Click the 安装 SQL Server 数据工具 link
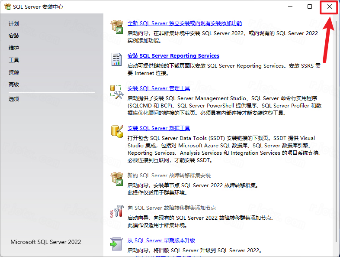The image size is (340, 257). point(158,128)
